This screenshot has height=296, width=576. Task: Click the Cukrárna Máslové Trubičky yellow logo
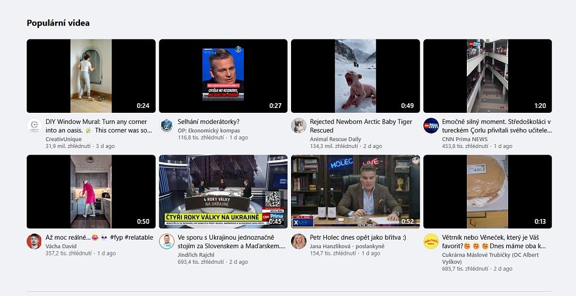click(430, 241)
